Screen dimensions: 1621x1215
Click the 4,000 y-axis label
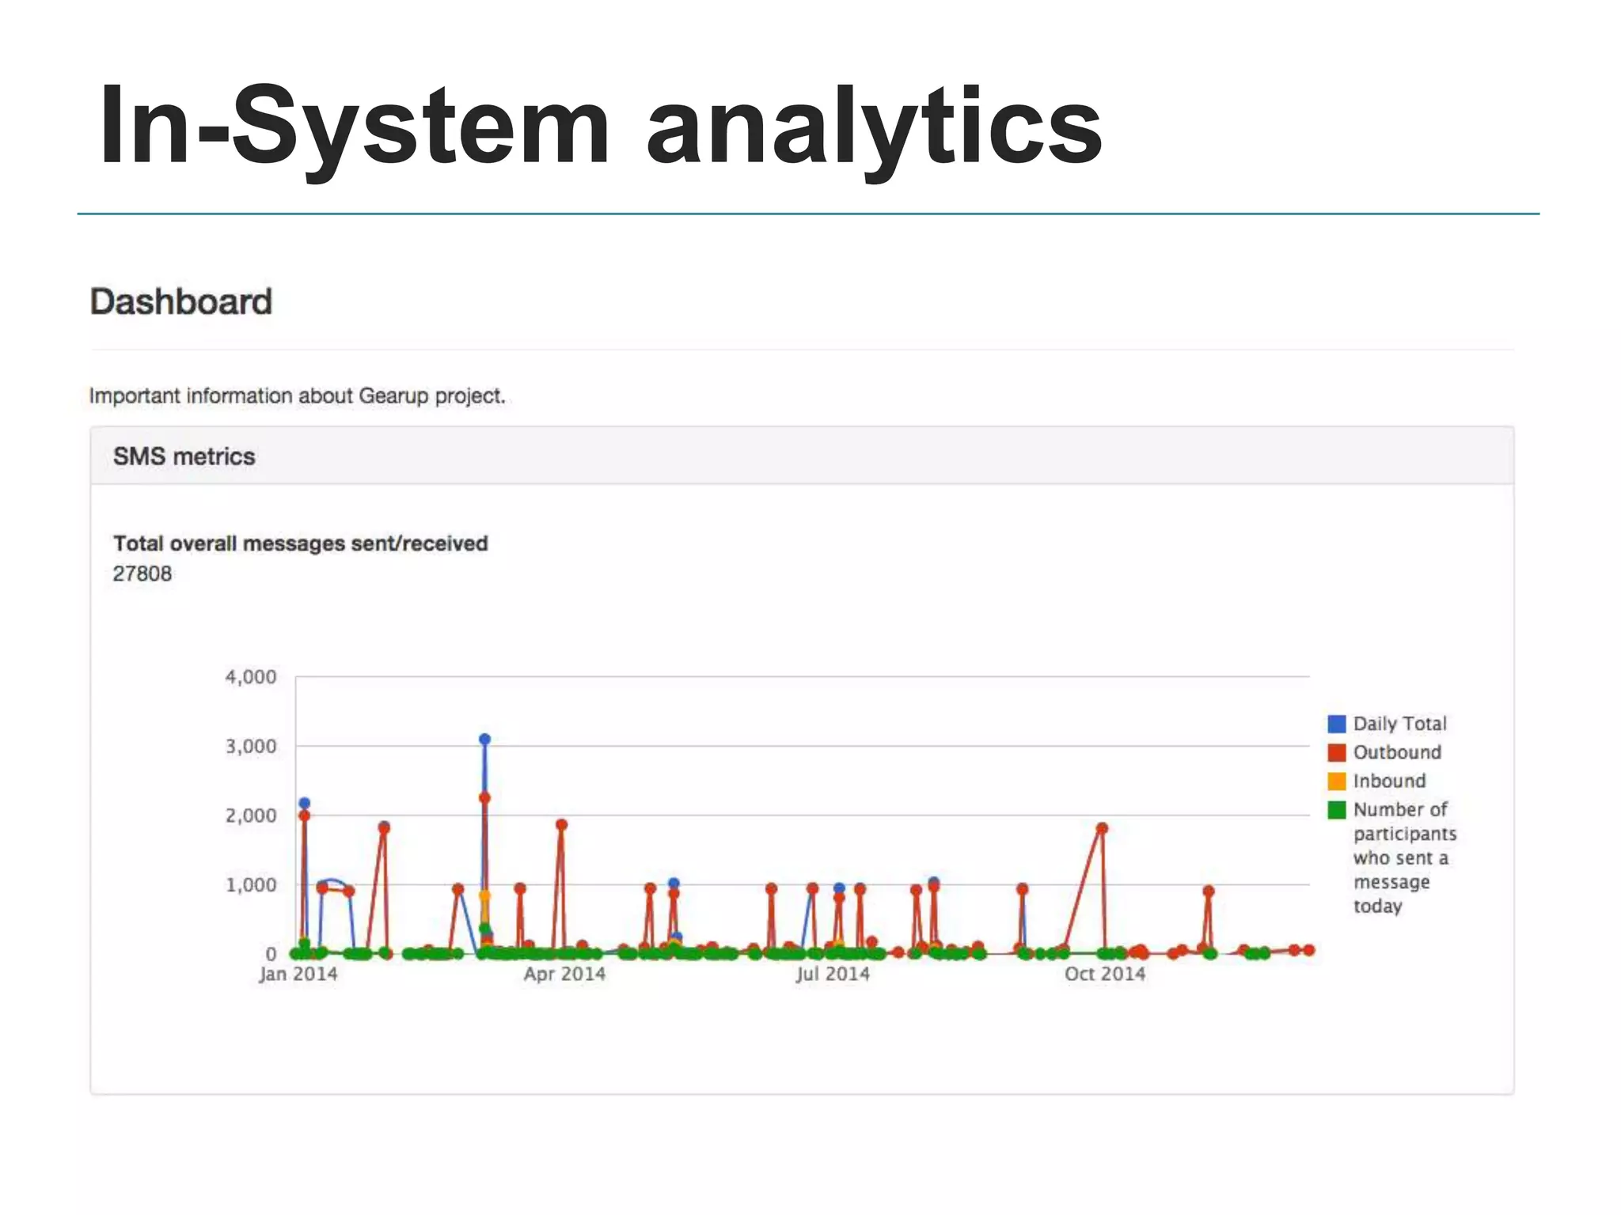point(251,677)
